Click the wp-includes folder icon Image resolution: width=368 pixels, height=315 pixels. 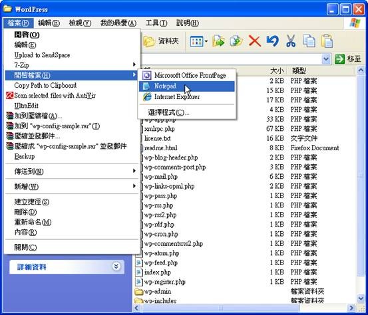[x=139, y=300]
